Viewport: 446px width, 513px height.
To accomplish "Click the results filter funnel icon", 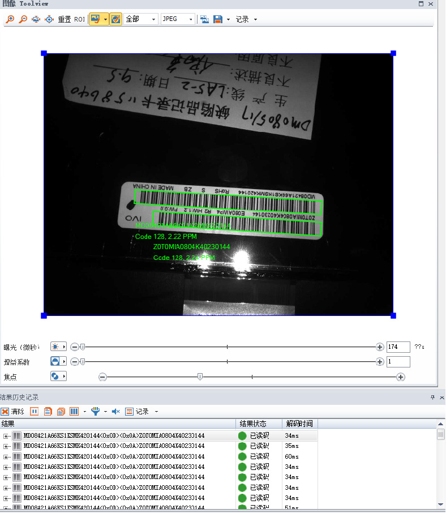I will pos(95,411).
